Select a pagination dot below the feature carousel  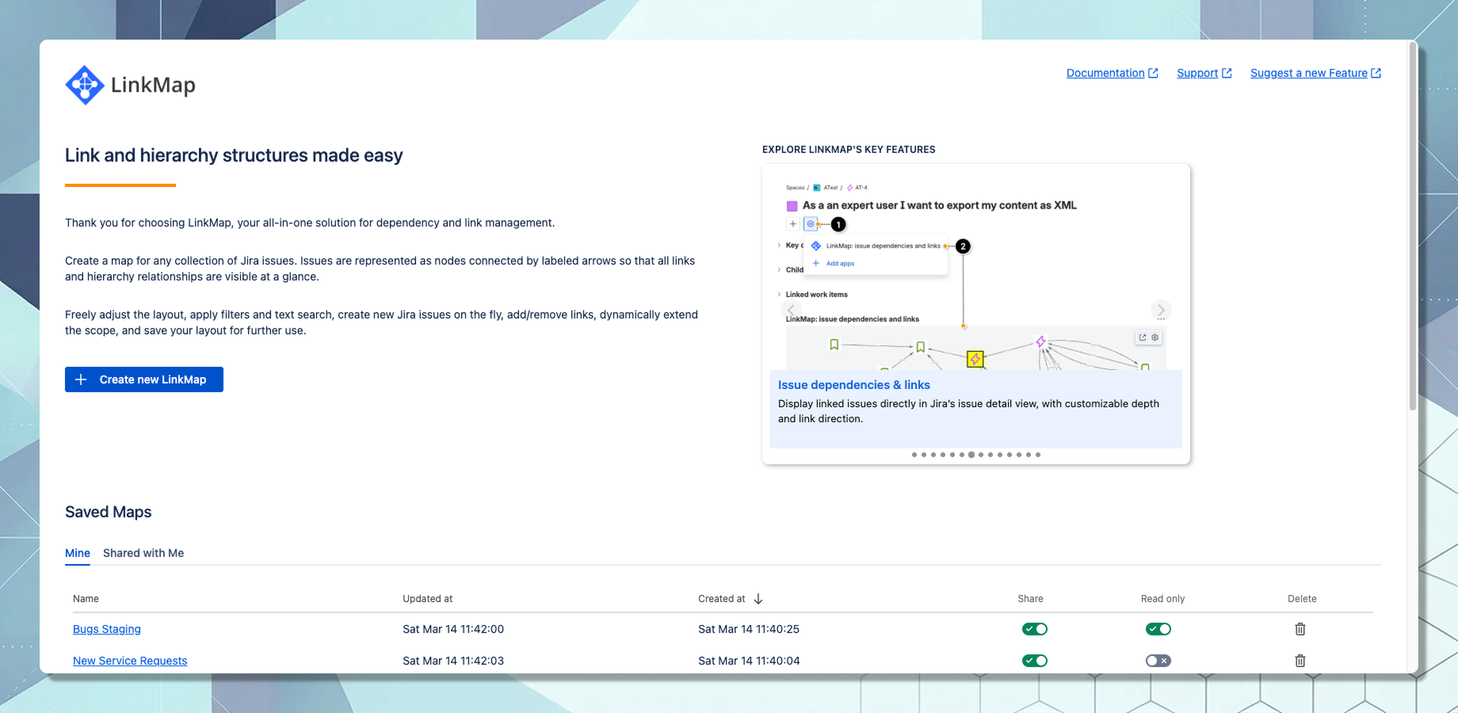(x=971, y=455)
